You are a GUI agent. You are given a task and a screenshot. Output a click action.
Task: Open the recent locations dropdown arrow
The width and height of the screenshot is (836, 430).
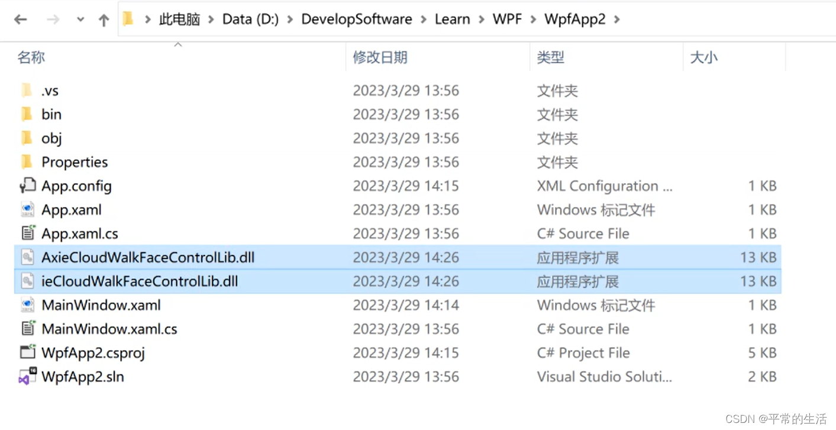click(80, 19)
